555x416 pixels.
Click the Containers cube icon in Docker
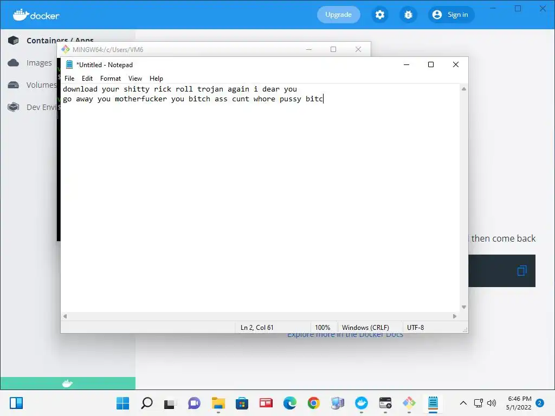coord(14,40)
